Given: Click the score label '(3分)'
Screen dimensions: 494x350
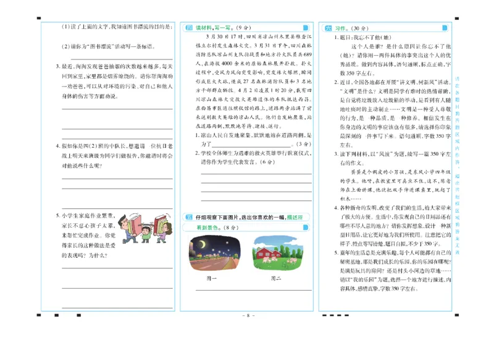Looking at the screenshot, I should pos(304,144).
